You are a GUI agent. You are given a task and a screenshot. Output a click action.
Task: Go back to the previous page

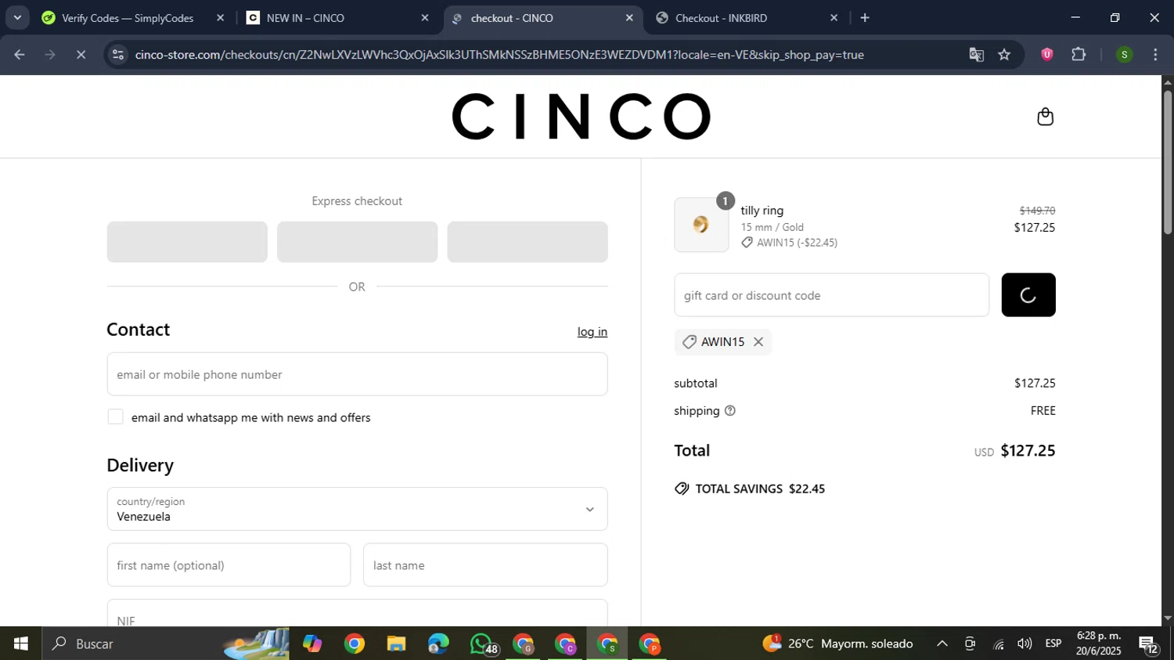coord(20,55)
